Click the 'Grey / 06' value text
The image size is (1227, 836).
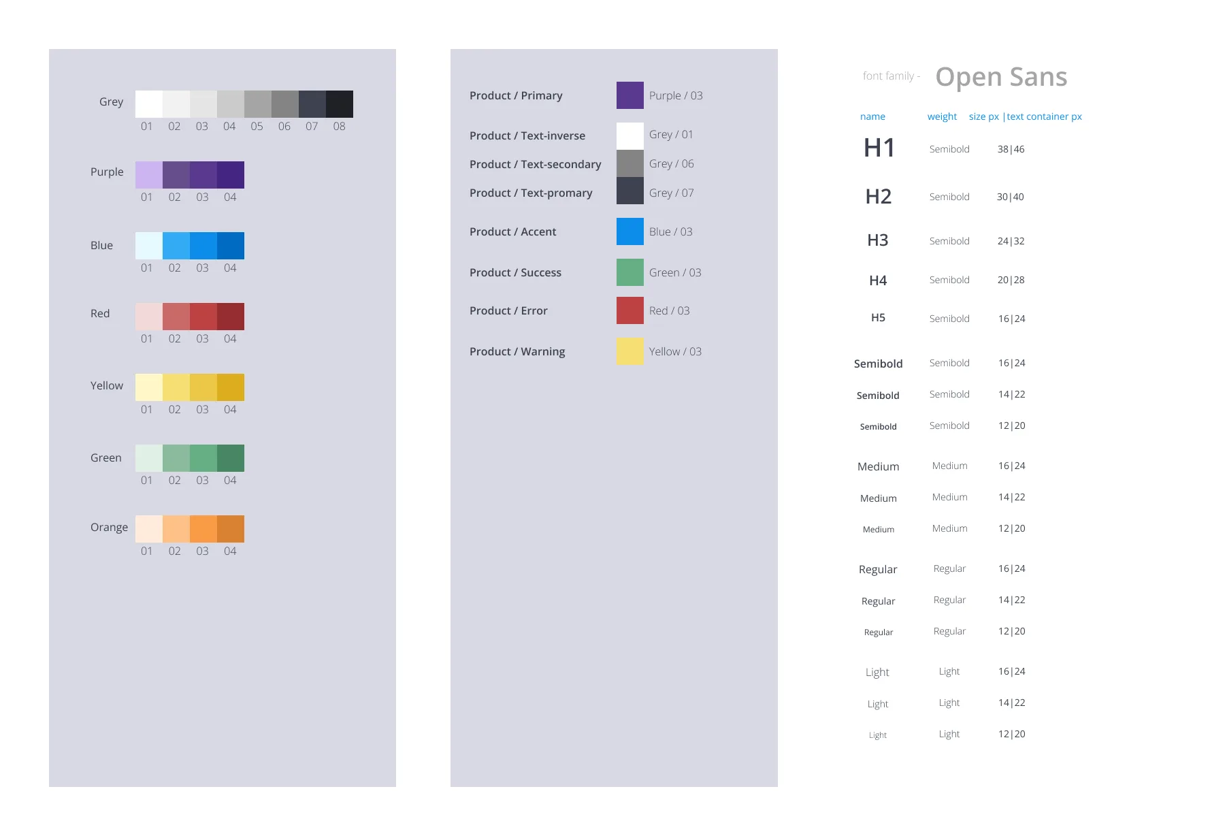[x=672, y=163]
